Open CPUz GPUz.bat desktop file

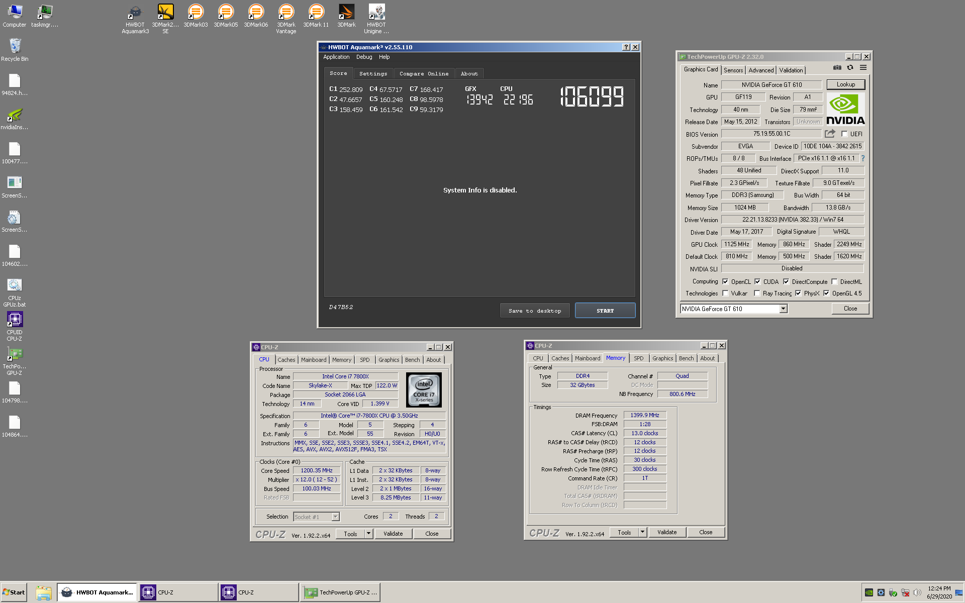point(15,292)
